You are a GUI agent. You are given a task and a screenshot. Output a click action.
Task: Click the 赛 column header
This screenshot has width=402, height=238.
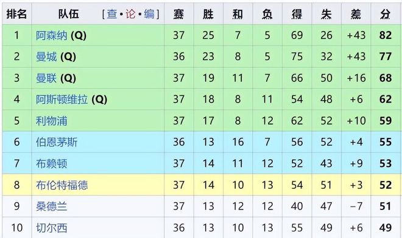pyautogui.click(x=178, y=14)
